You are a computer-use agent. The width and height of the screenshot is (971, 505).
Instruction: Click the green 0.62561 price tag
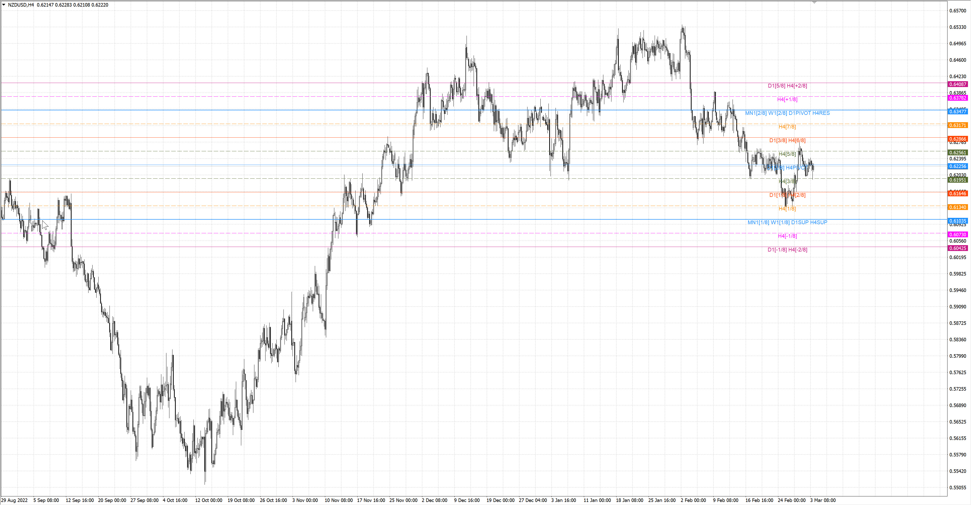click(x=957, y=153)
